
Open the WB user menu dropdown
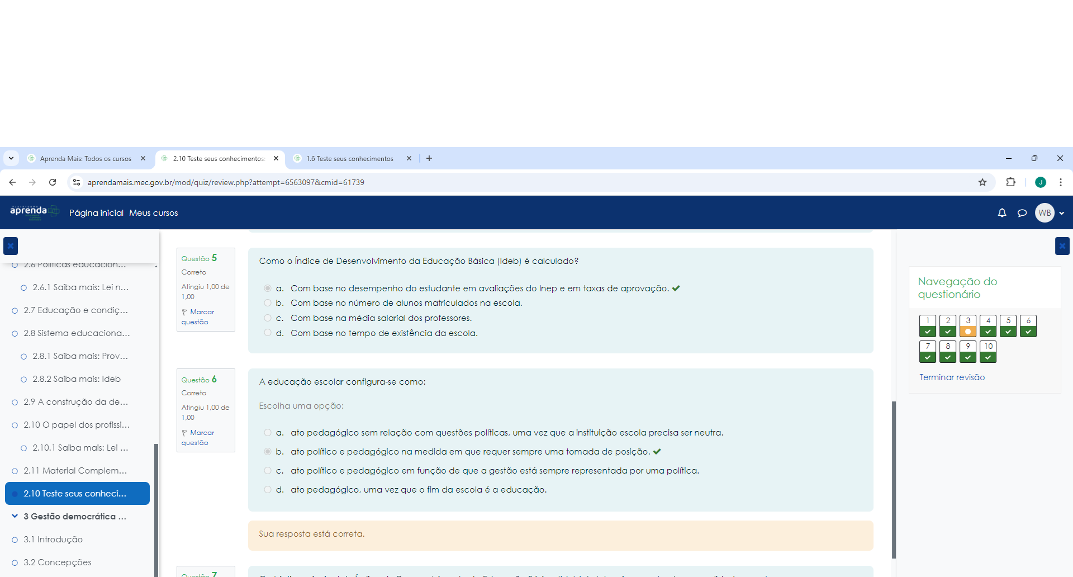coord(1050,213)
